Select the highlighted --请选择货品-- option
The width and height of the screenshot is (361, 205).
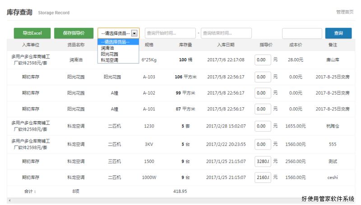115,42
